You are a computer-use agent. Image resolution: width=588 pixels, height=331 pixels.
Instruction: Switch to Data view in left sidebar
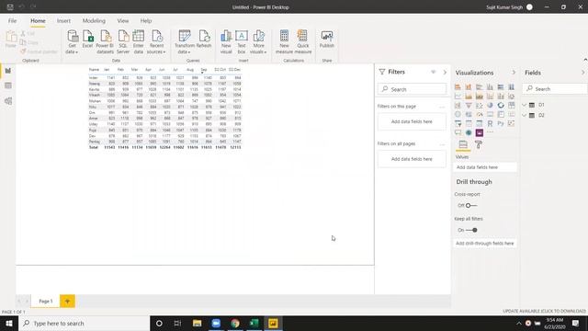pos(8,86)
